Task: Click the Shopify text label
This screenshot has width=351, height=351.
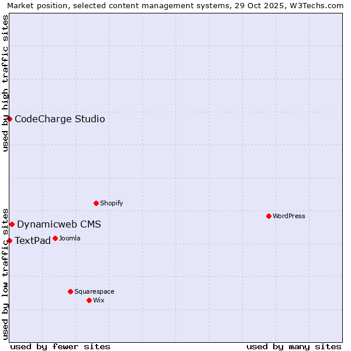Action: (x=111, y=204)
